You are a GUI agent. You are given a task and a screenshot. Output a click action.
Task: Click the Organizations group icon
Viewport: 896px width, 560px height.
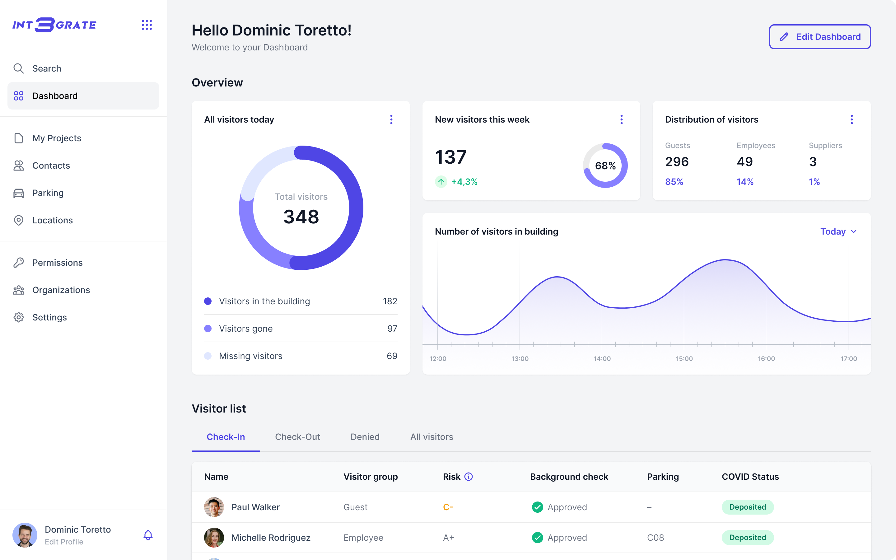pyautogui.click(x=19, y=290)
